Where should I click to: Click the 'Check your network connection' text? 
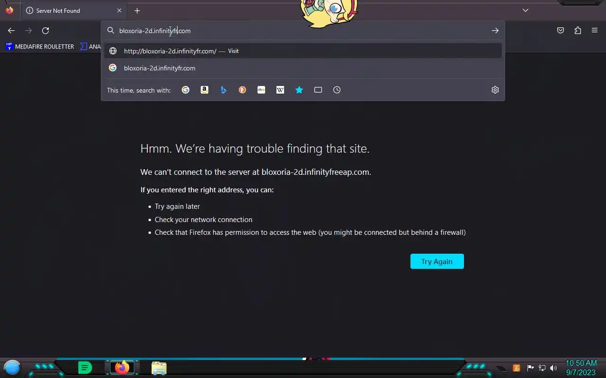pyautogui.click(x=204, y=220)
